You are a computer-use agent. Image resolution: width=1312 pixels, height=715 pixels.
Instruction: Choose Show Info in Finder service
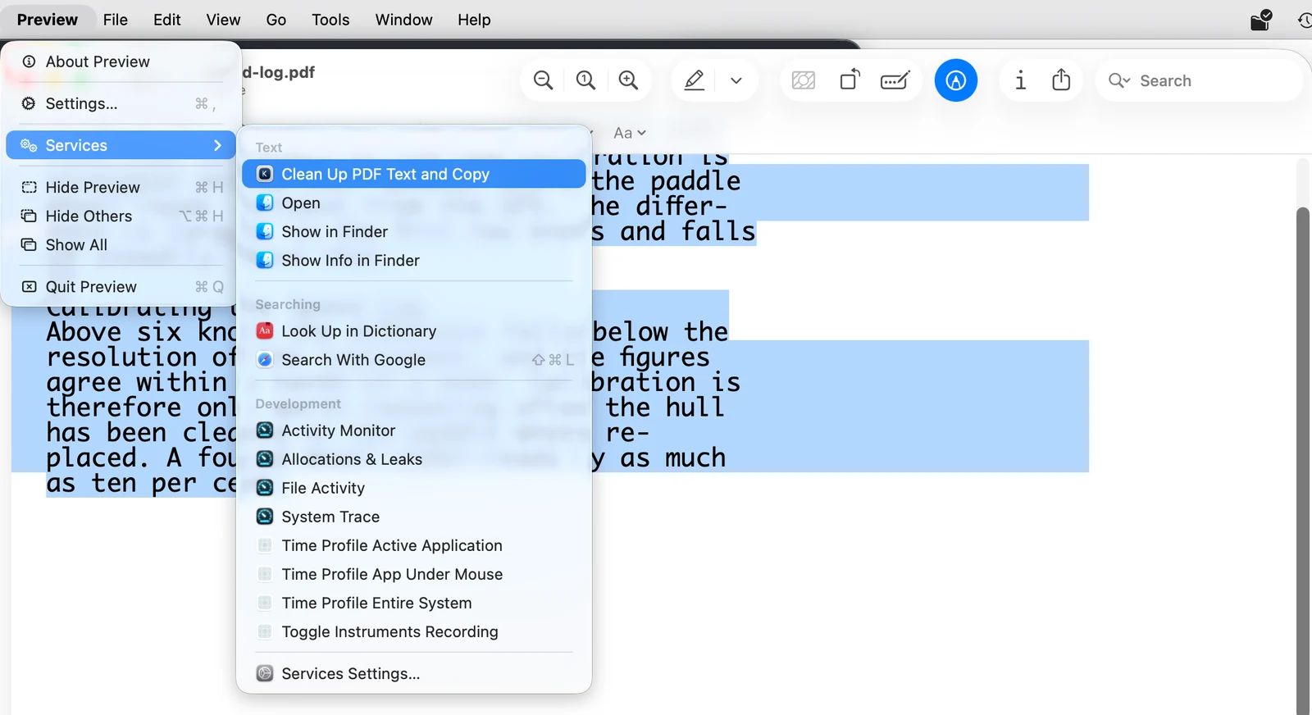coord(414,260)
